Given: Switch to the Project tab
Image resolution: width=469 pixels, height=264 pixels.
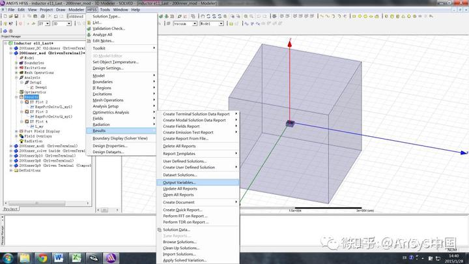Looking at the screenshot, I should coord(10,209).
